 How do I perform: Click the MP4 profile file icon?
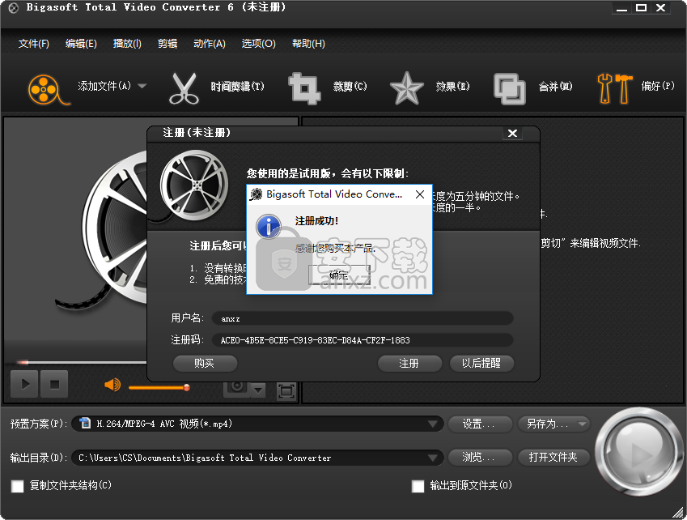(x=85, y=423)
